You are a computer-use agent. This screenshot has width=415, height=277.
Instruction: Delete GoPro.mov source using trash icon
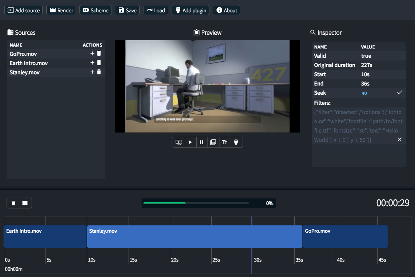point(99,54)
